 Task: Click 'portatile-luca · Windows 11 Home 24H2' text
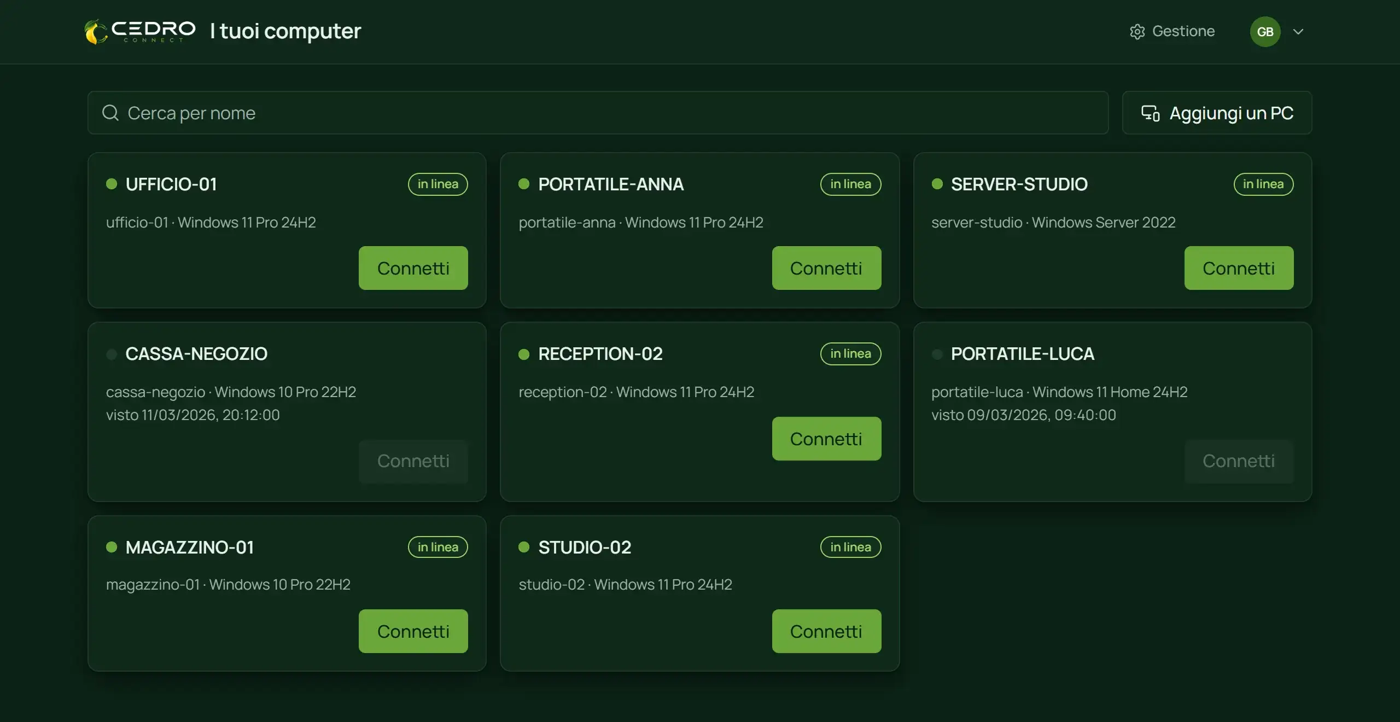(1059, 392)
